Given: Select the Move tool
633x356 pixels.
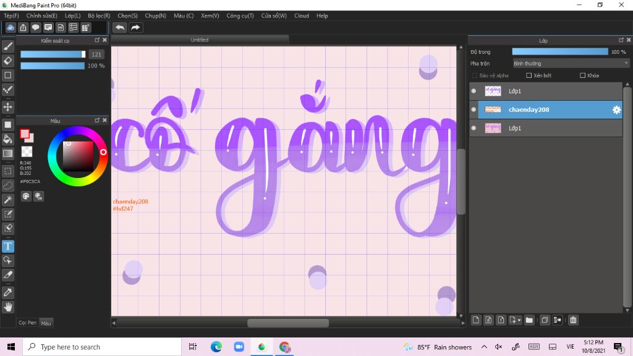Looking at the screenshot, I should [x=7, y=107].
